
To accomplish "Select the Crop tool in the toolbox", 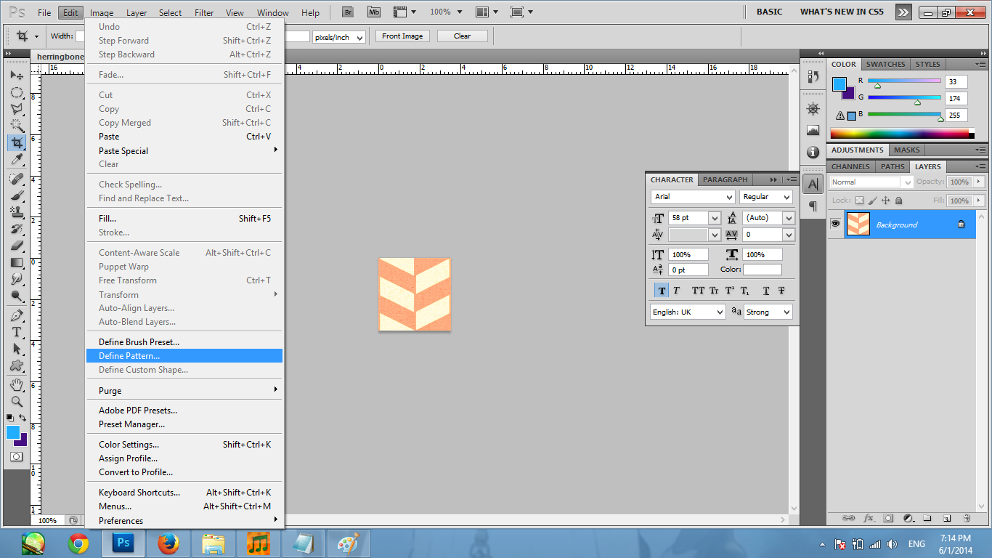I will pos(17,142).
